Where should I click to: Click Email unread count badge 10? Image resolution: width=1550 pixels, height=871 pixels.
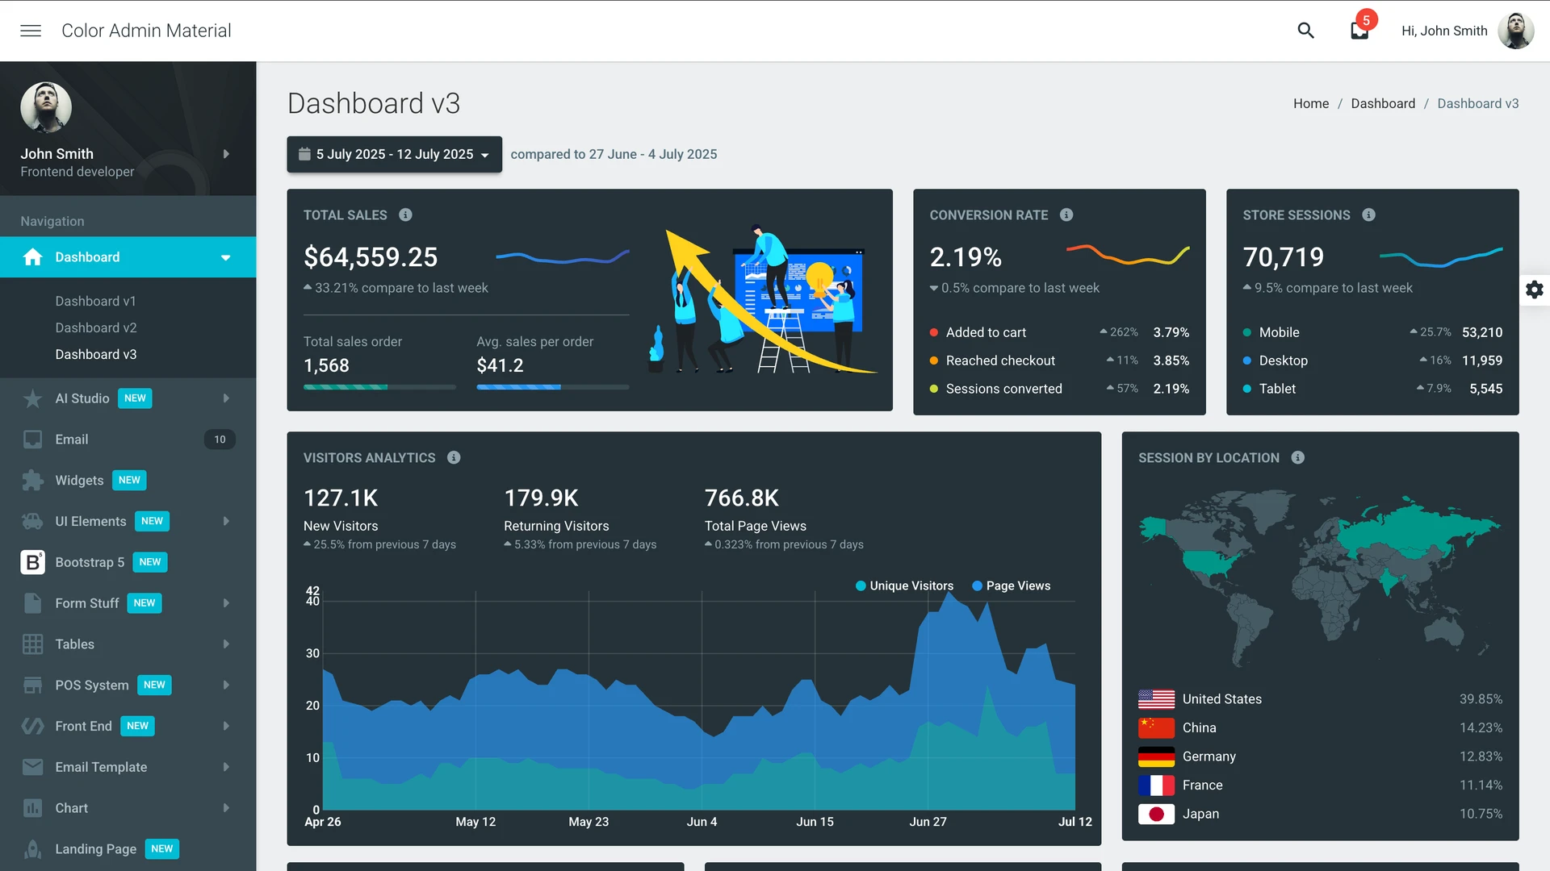[x=220, y=440]
